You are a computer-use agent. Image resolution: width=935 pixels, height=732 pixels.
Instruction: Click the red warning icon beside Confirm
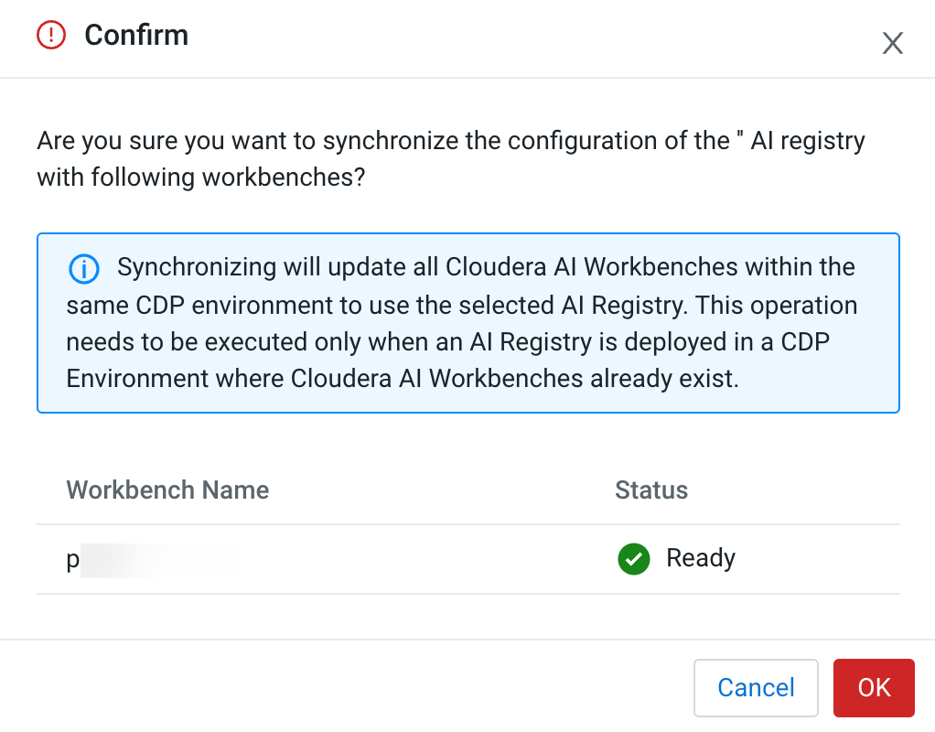(x=51, y=36)
